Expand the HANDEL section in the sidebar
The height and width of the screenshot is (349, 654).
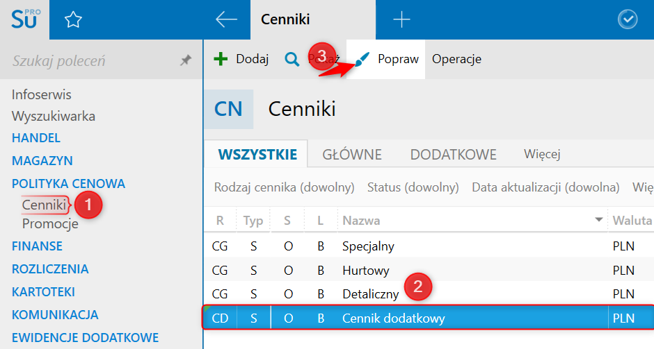[x=36, y=137]
